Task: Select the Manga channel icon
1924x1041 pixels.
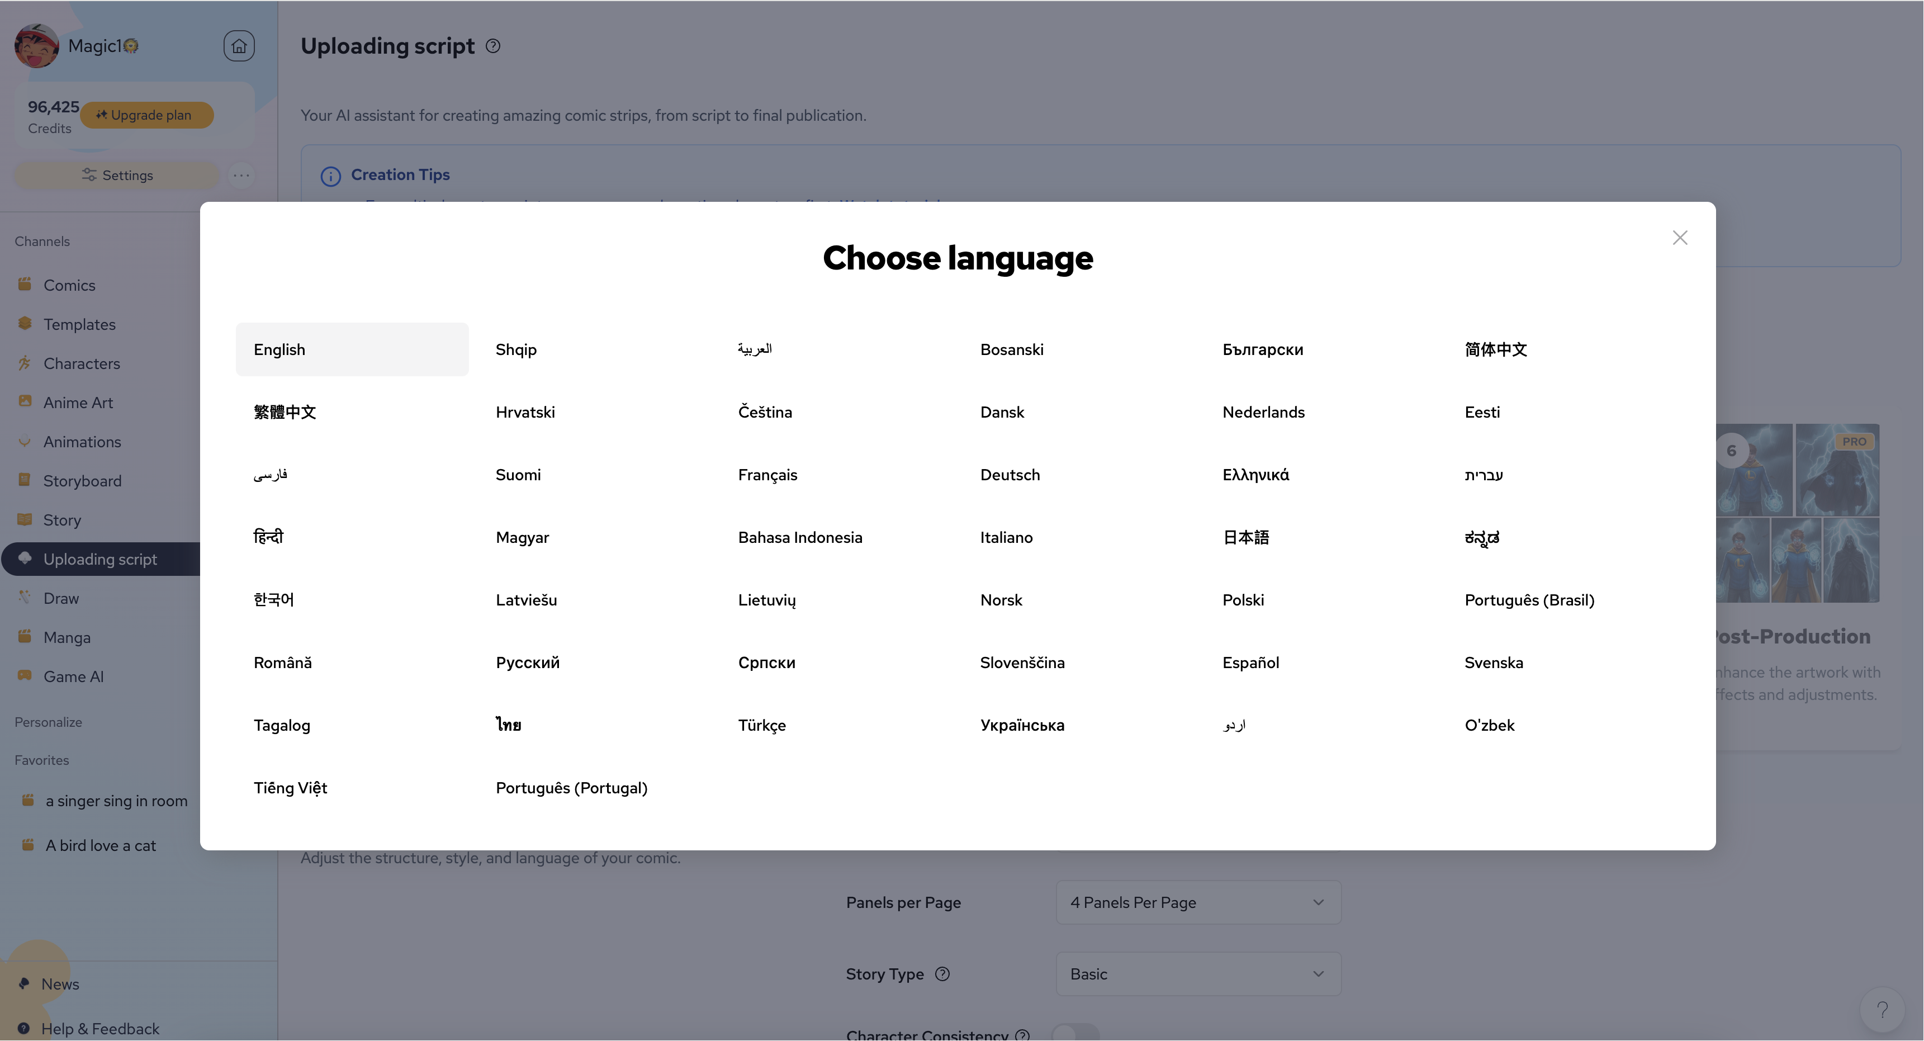Action: point(25,636)
